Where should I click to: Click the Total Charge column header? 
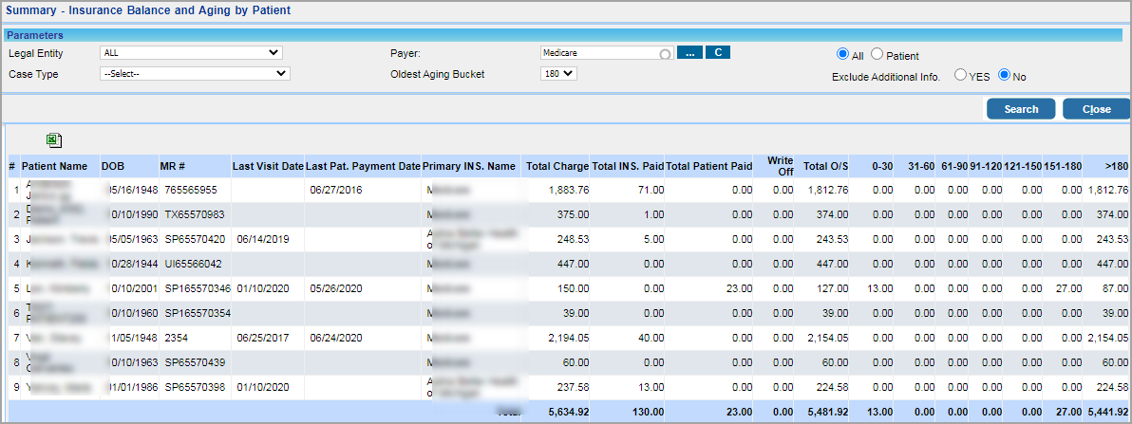click(x=557, y=166)
